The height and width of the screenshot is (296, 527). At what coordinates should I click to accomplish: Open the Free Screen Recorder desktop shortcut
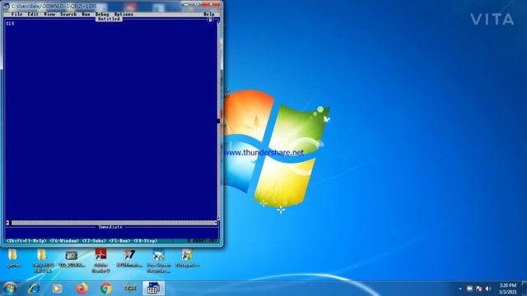click(159, 261)
